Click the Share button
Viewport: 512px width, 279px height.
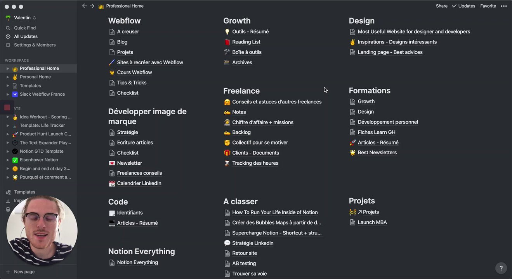coord(441,6)
